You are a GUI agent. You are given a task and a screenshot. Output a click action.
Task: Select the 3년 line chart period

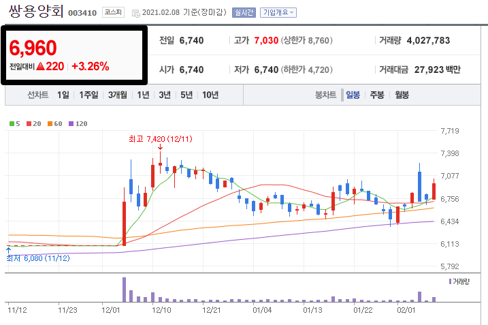point(165,95)
